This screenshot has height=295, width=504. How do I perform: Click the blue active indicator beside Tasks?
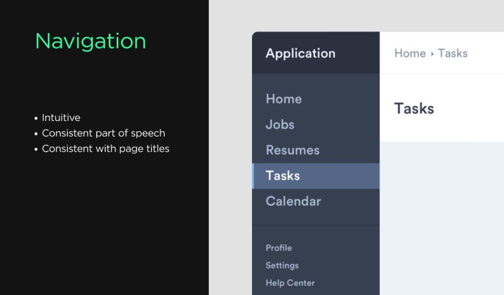(253, 176)
